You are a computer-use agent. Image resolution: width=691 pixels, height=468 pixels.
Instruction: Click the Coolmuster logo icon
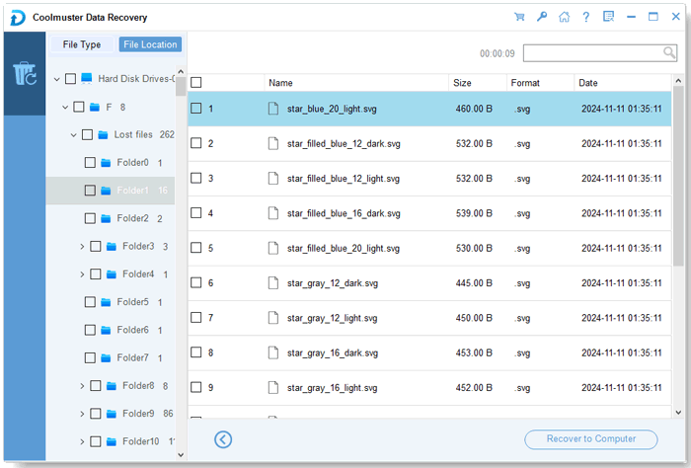pyautogui.click(x=18, y=18)
